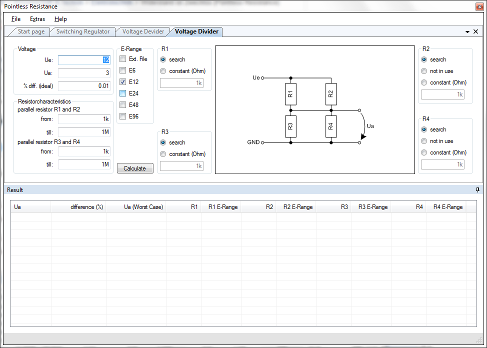The image size is (487, 348).
Task: Open the File menu
Action: 16,19
